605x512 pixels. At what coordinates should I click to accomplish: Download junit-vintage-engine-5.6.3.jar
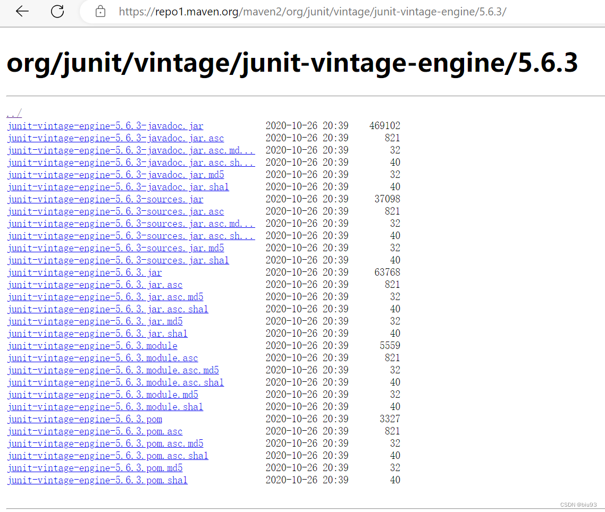point(84,272)
